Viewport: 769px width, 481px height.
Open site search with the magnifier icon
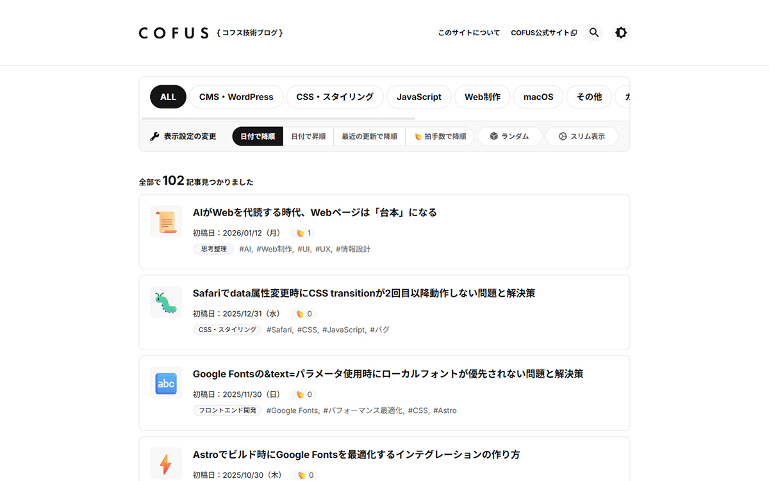pos(593,32)
